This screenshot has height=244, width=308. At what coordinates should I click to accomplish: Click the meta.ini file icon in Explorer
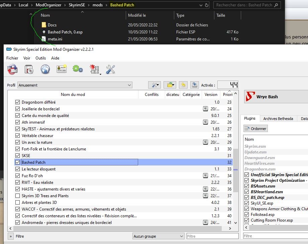click(44, 39)
